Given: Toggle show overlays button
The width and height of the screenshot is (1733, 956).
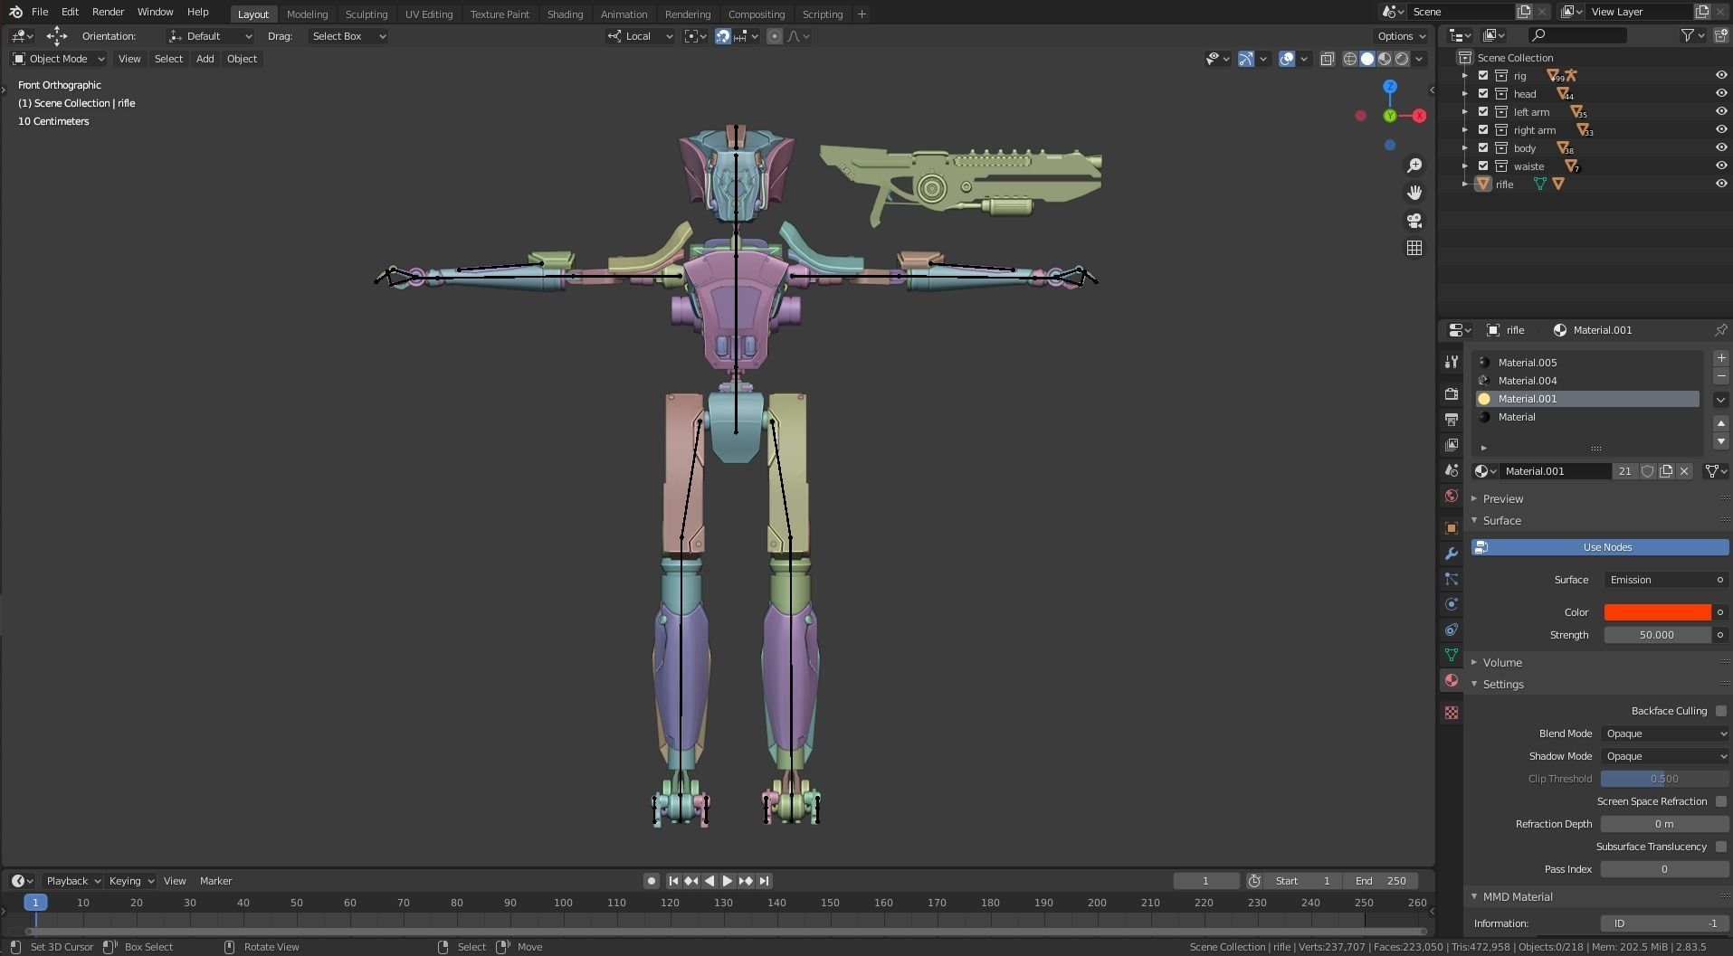Looking at the screenshot, I should (1287, 59).
